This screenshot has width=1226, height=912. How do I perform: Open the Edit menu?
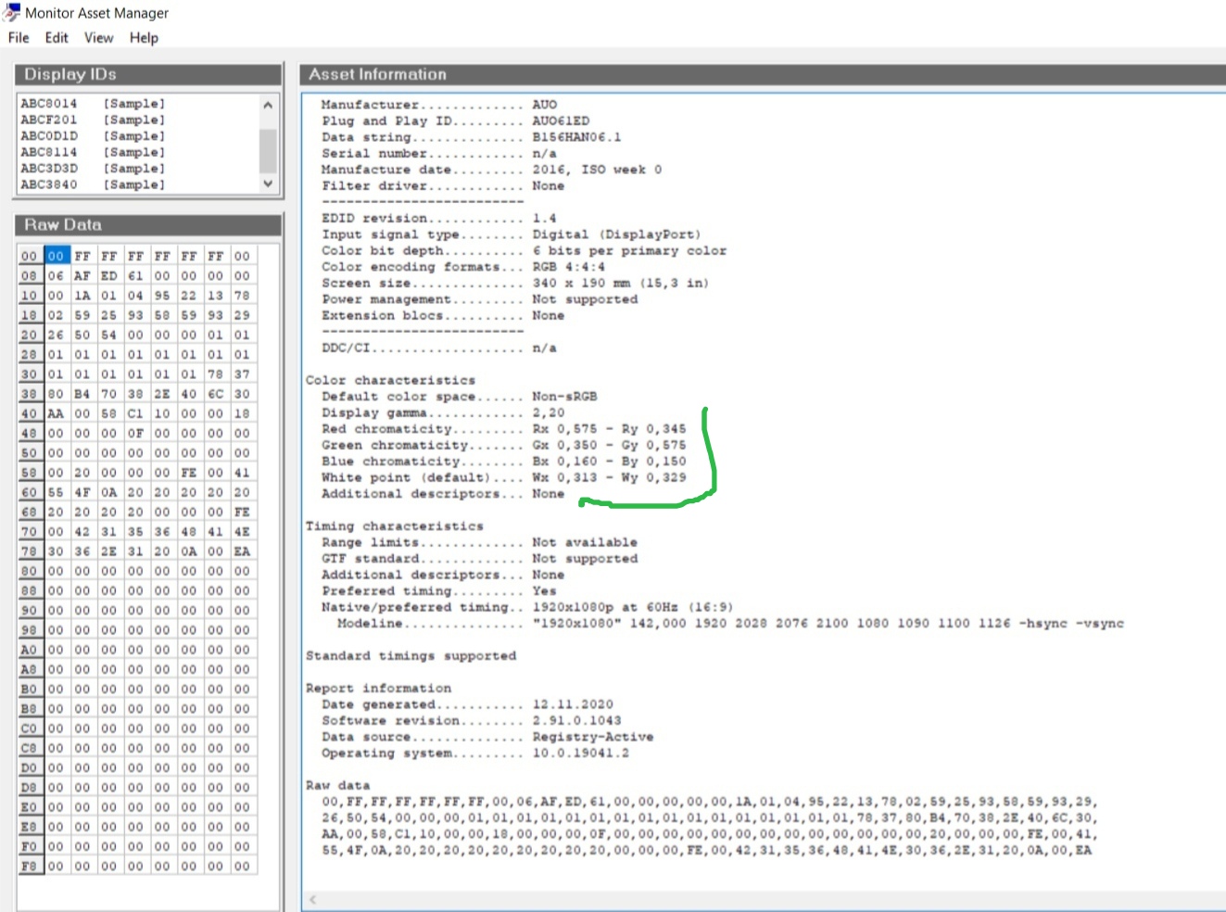coord(57,38)
